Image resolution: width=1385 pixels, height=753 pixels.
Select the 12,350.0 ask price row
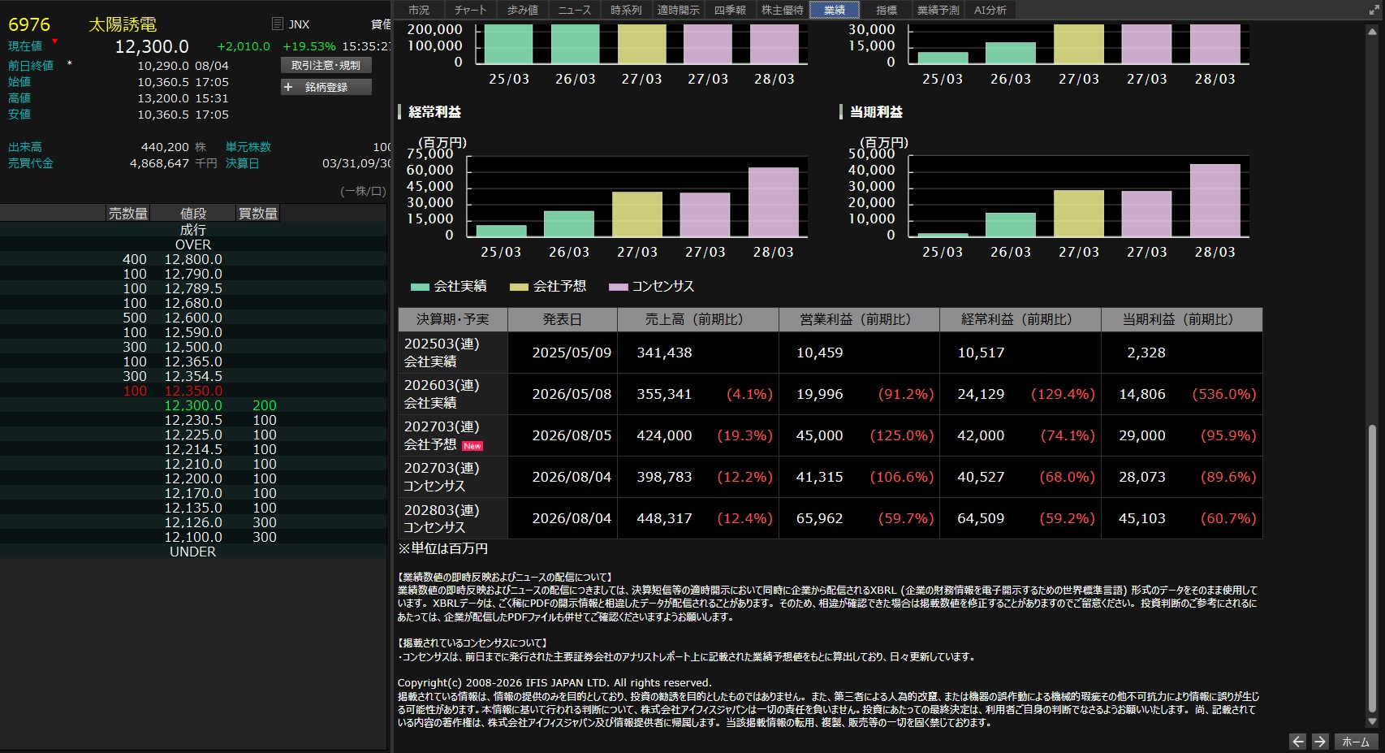[193, 391]
